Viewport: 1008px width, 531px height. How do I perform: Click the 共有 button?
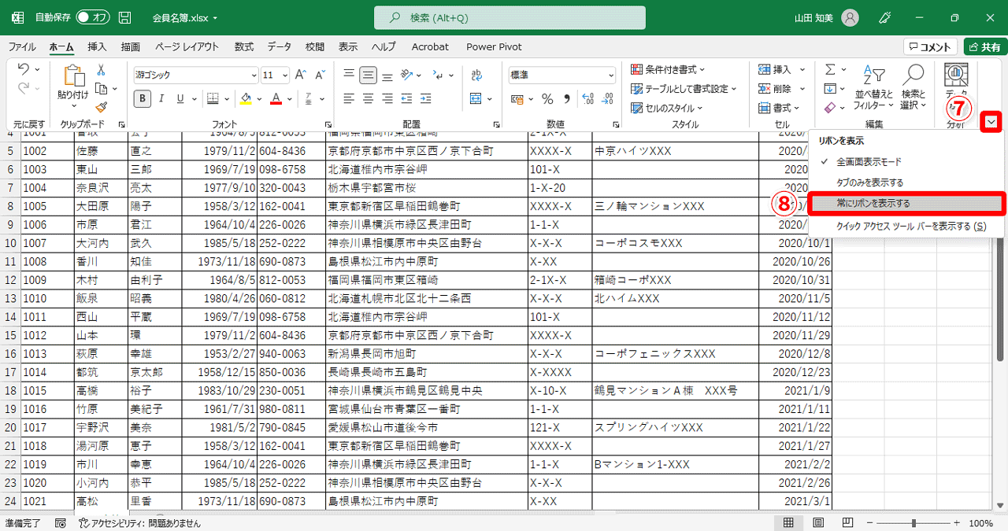984,46
